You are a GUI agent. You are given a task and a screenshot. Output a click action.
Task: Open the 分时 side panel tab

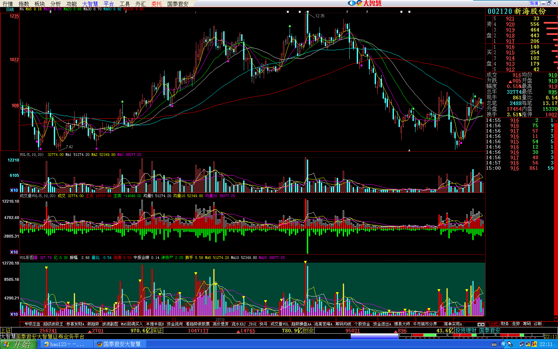click(494, 324)
